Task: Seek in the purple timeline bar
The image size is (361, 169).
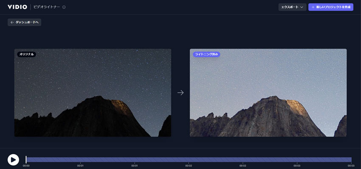Action: 189,160
